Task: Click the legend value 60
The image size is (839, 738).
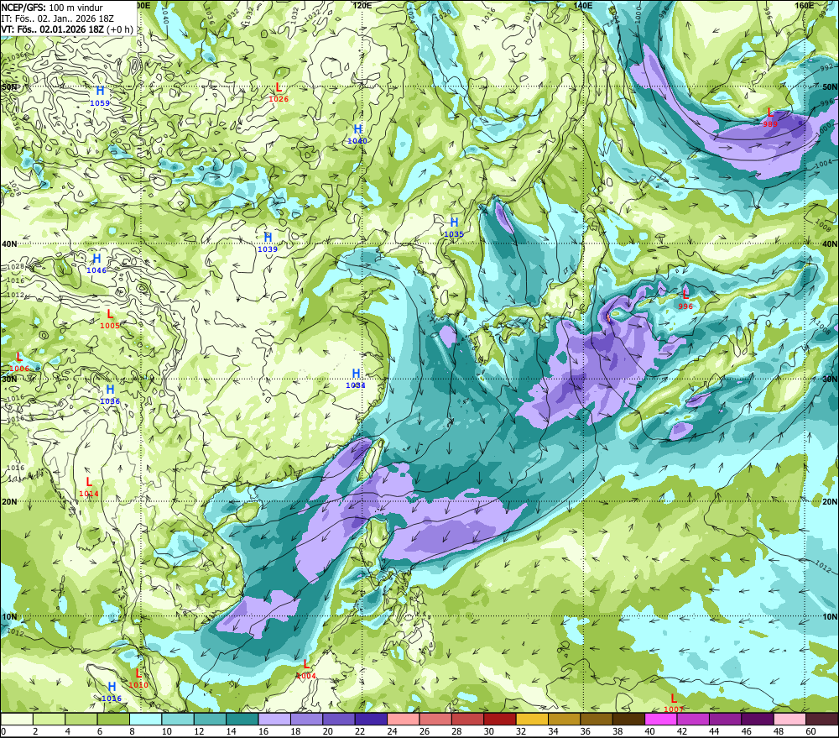Action: point(810,731)
